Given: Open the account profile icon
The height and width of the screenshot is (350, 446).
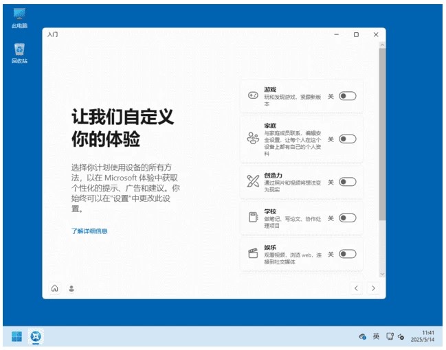Looking at the screenshot, I should click(71, 288).
